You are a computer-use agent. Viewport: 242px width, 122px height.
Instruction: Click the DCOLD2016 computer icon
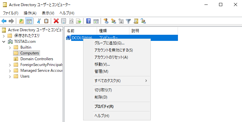[68, 38]
